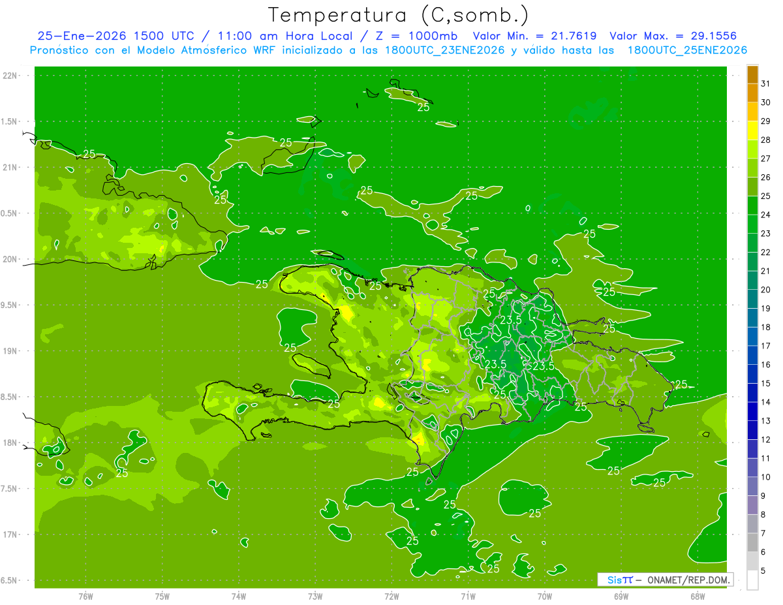Click the 19N latitude axis label

[x=10, y=351]
